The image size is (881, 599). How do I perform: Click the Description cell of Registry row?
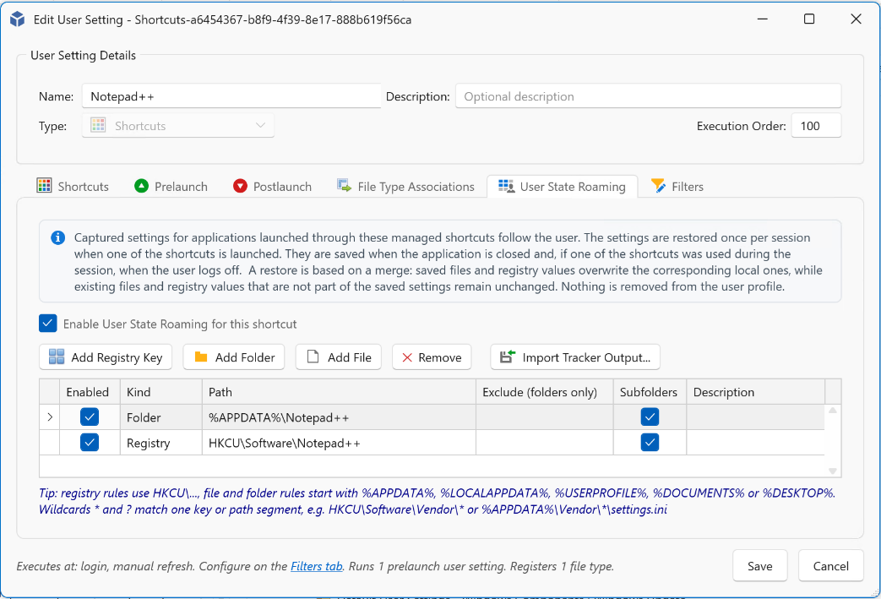(756, 442)
